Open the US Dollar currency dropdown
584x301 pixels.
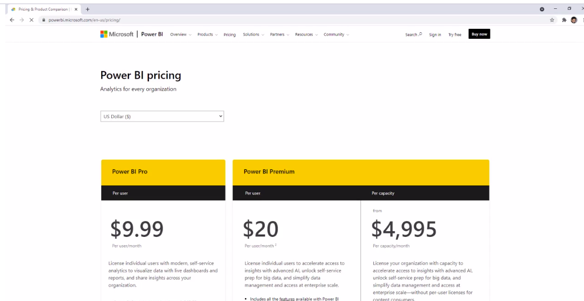[162, 116]
